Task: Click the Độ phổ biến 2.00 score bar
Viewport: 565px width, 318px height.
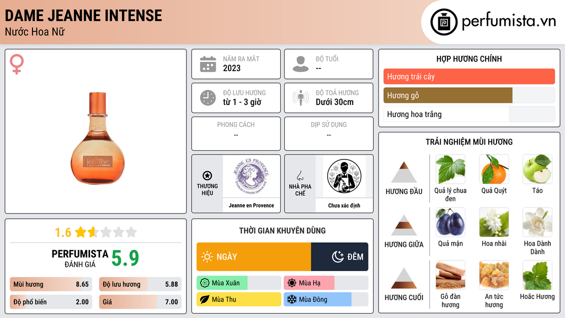Action: [51, 302]
